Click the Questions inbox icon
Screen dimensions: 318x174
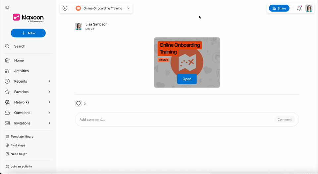tap(7, 113)
